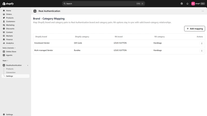Image resolution: width=207 pixels, height=116 pixels.
Task: Click the pin dot next to RealAuthentication
Action: pyautogui.click(x=28, y=65)
